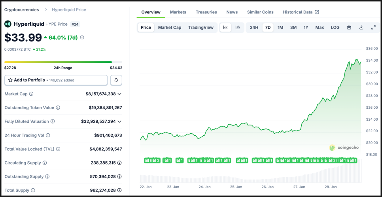This screenshot has width=382, height=197.
Task: Open the Markets tab
Action: tap(178, 12)
